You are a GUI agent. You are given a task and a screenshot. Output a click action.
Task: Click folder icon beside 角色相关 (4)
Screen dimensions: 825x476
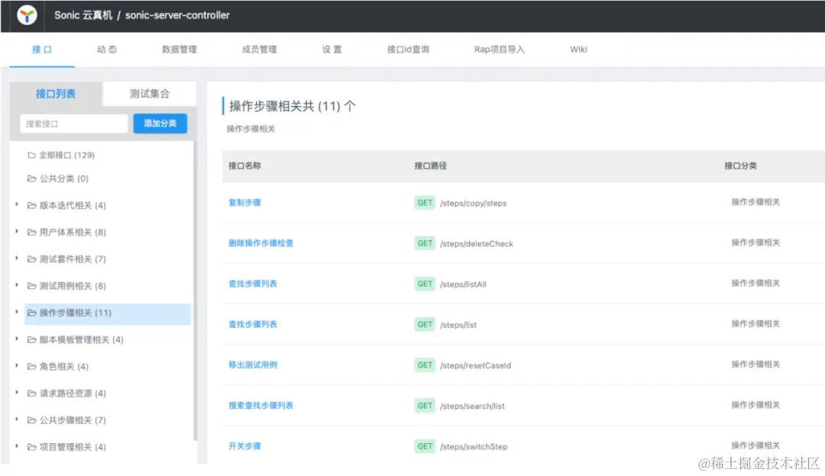click(x=31, y=367)
